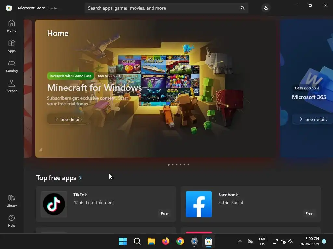Click the OneDrive cloud tray icon
Viewport: 333px width, 249px height.
click(x=250, y=241)
